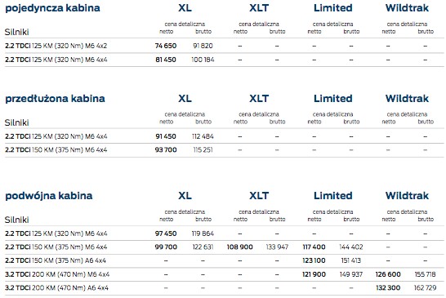This screenshot has height=298, width=446.
Task: Select the 162 729 Wildtrak brutto price
Action: click(425, 287)
